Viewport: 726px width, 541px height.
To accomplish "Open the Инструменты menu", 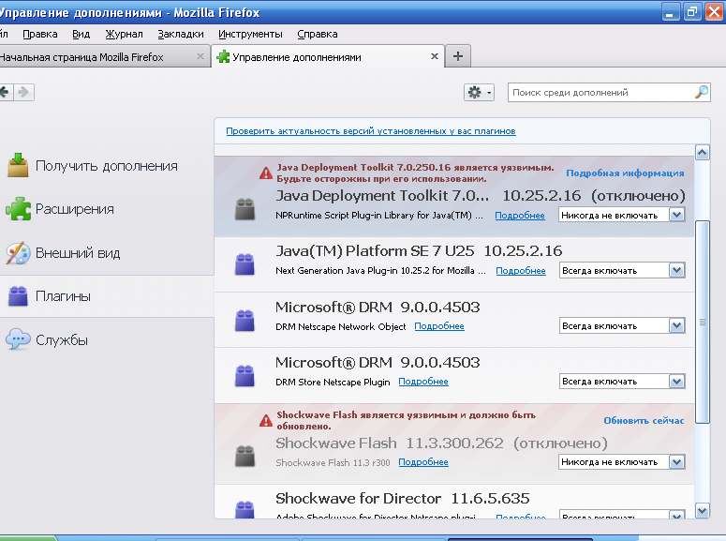I will coord(250,34).
